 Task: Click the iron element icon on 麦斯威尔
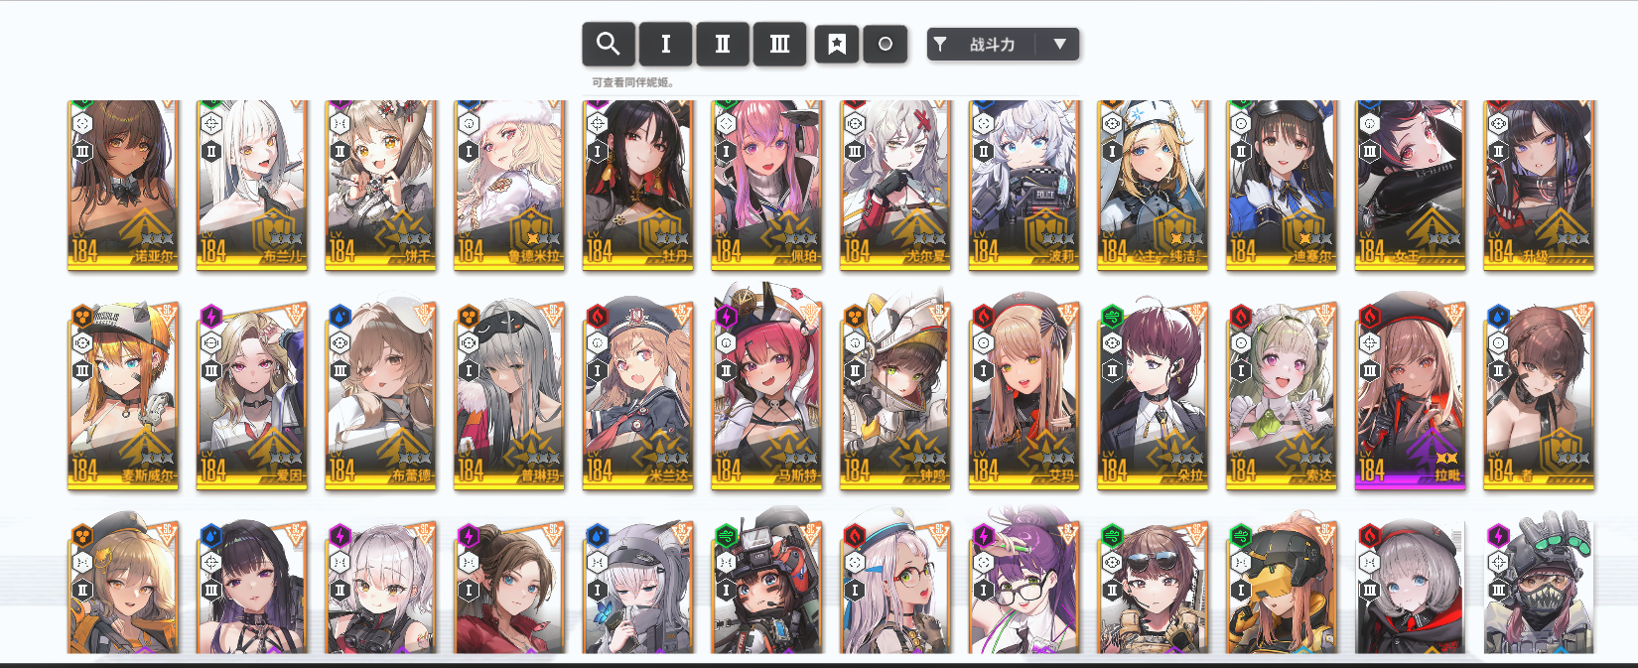pyautogui.click(x=82, y=317)
